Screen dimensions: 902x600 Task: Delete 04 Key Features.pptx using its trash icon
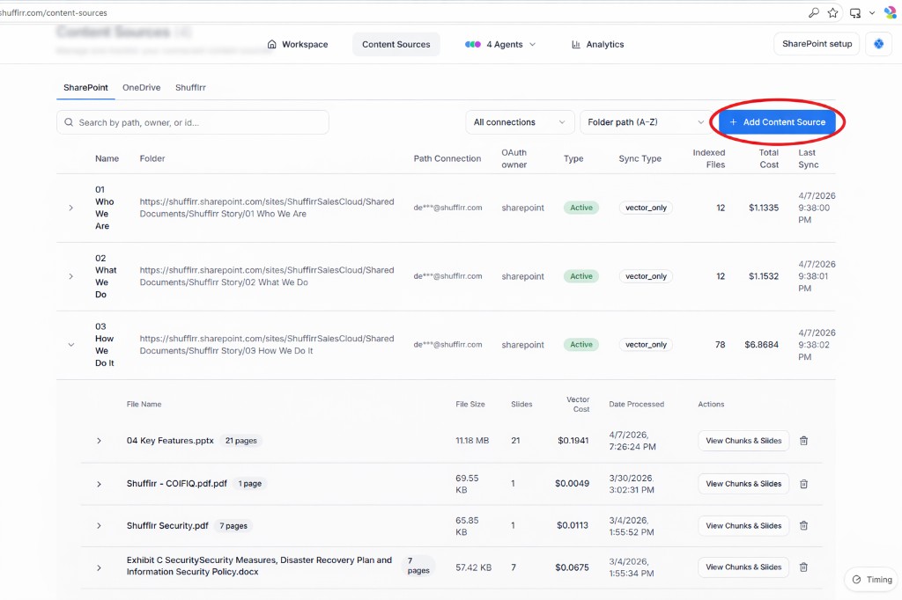[803, 441]
